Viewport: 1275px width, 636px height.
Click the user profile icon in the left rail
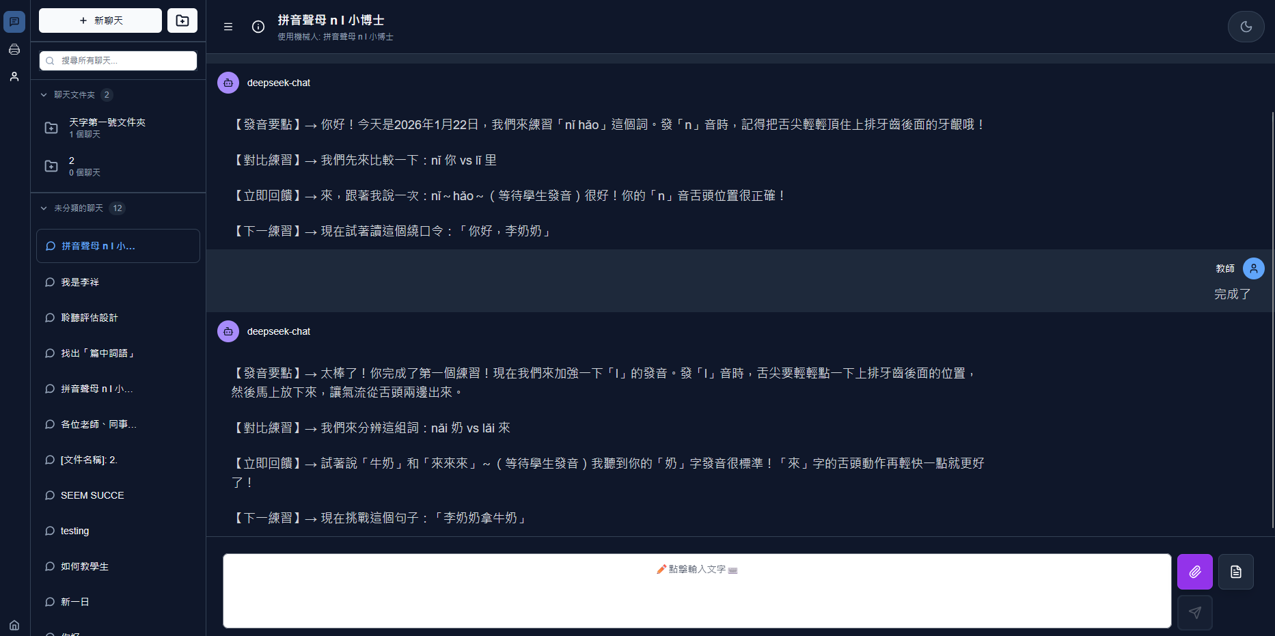[14, 77]
